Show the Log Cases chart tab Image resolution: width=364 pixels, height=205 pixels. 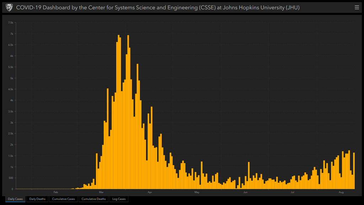119,199
